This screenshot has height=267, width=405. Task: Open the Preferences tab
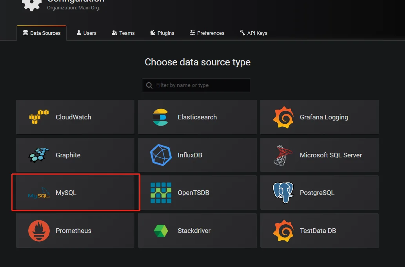[x=207, y=33]
